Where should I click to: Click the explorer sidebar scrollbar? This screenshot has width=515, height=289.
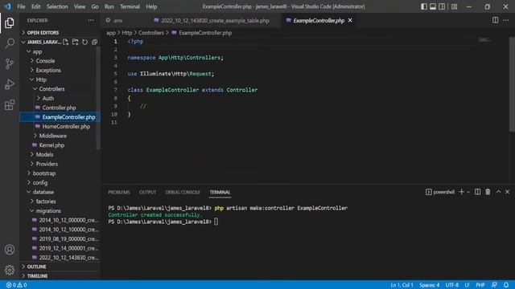click(98, 98)
